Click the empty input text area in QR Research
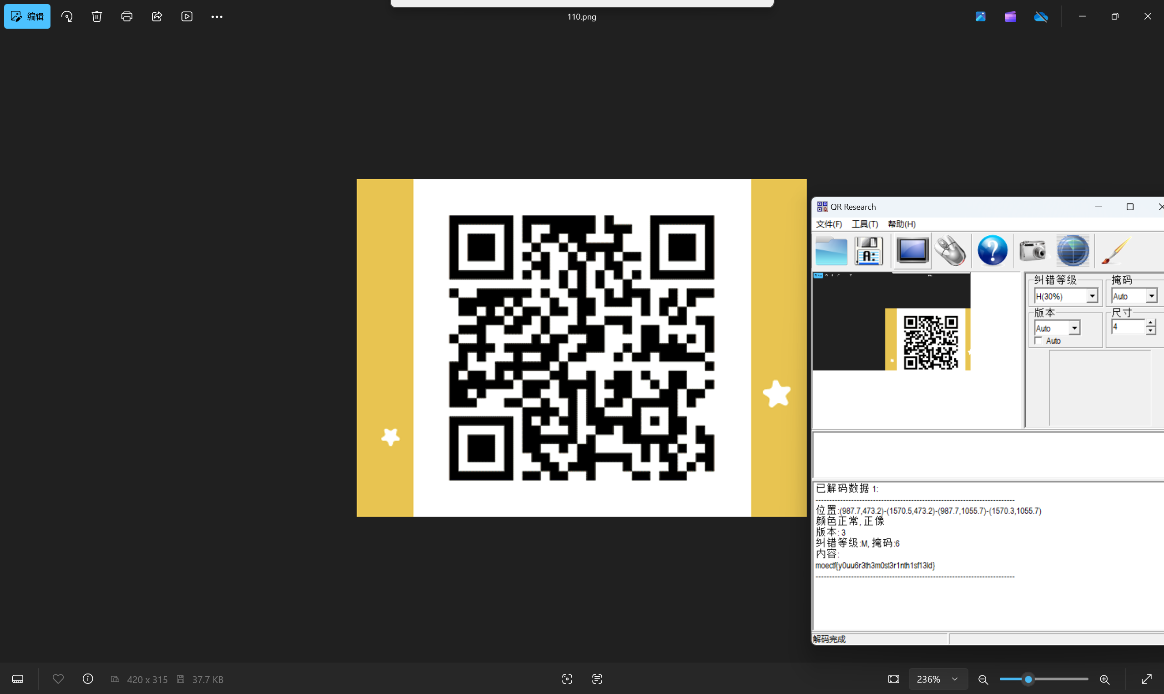This screenshot has width=1164, height=694. coord(988,455)
